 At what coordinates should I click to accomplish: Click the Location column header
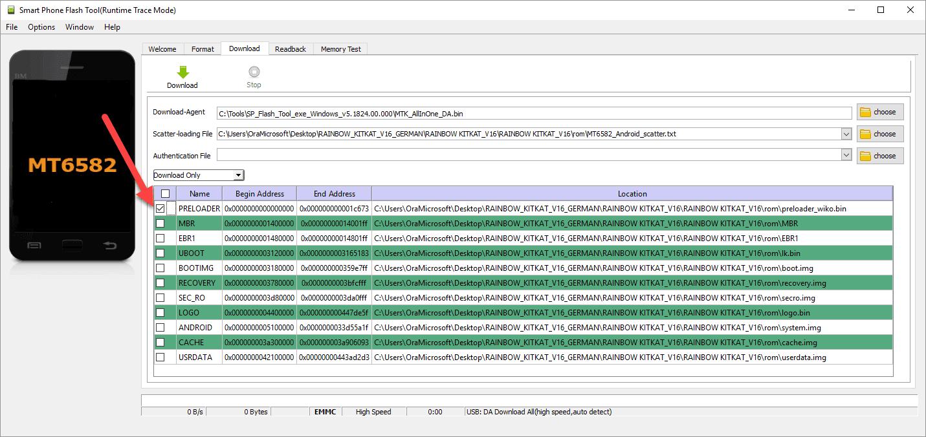632,193
